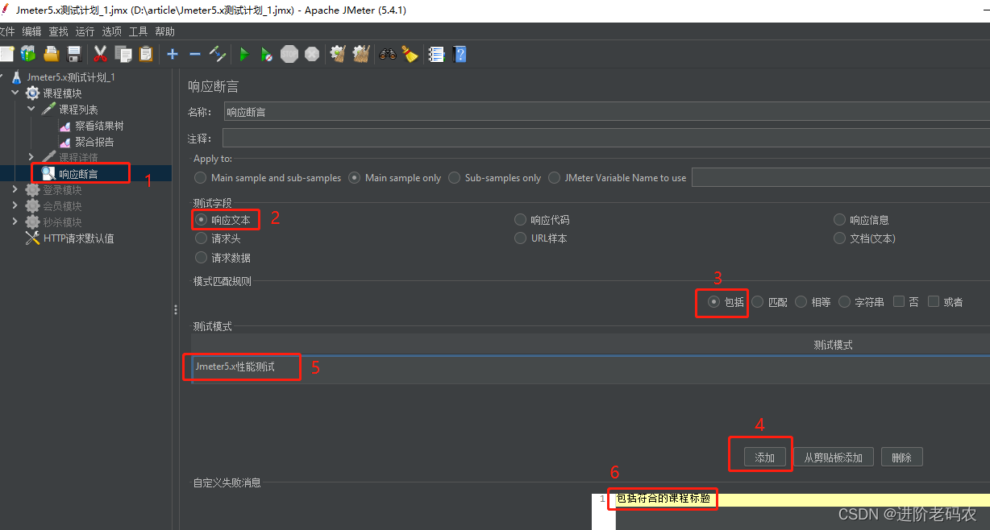Click the Copy toolbar icon
990x530 pixels.
click(123, 54)
